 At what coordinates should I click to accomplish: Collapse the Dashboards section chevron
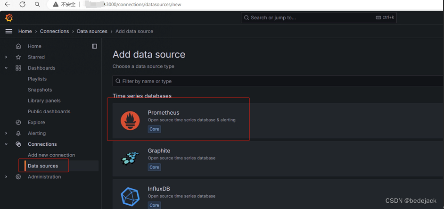pos(6,68)
